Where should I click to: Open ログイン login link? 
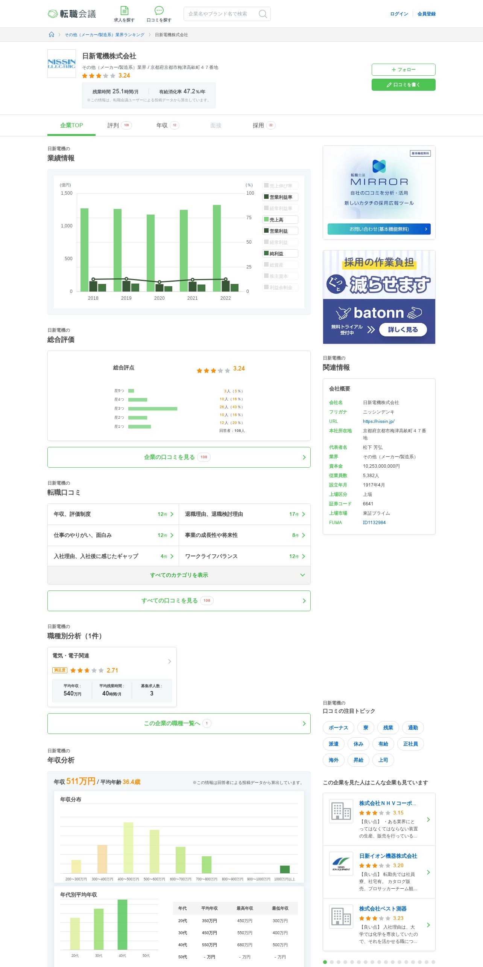(x=399, y=14)
